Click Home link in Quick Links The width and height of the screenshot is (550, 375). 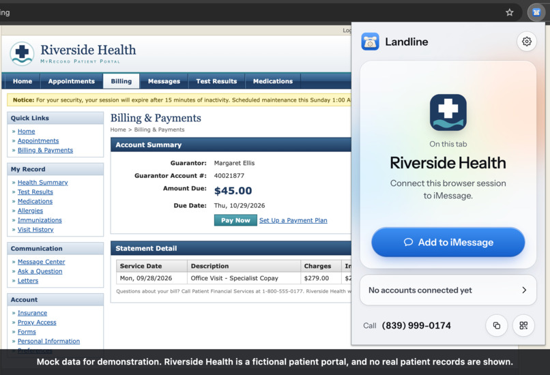pos(27,131)
